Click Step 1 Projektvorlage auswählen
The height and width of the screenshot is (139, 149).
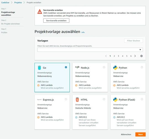[8, 14]
